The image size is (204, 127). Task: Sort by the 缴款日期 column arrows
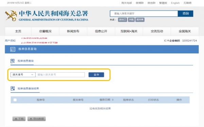pyautogui.click(x=113, y=100)
